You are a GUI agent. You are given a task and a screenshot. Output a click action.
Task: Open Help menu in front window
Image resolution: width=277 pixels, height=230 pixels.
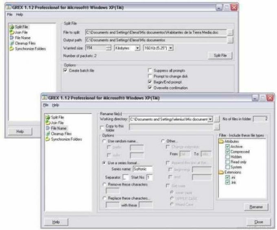tap(55, 105)
